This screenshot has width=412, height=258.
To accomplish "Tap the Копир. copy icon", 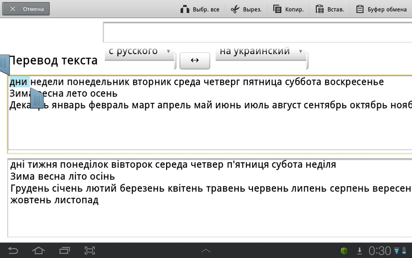I will pyautogui.click(x=277, y=9).
